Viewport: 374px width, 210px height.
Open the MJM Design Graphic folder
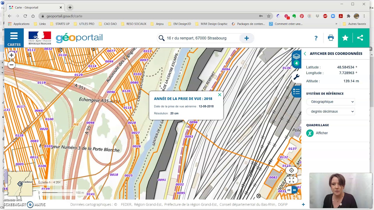[x=212, y=24]
